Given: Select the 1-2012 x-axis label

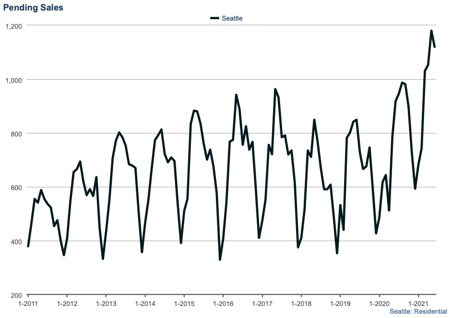Looking at the screenshot, I should point(67,304).
